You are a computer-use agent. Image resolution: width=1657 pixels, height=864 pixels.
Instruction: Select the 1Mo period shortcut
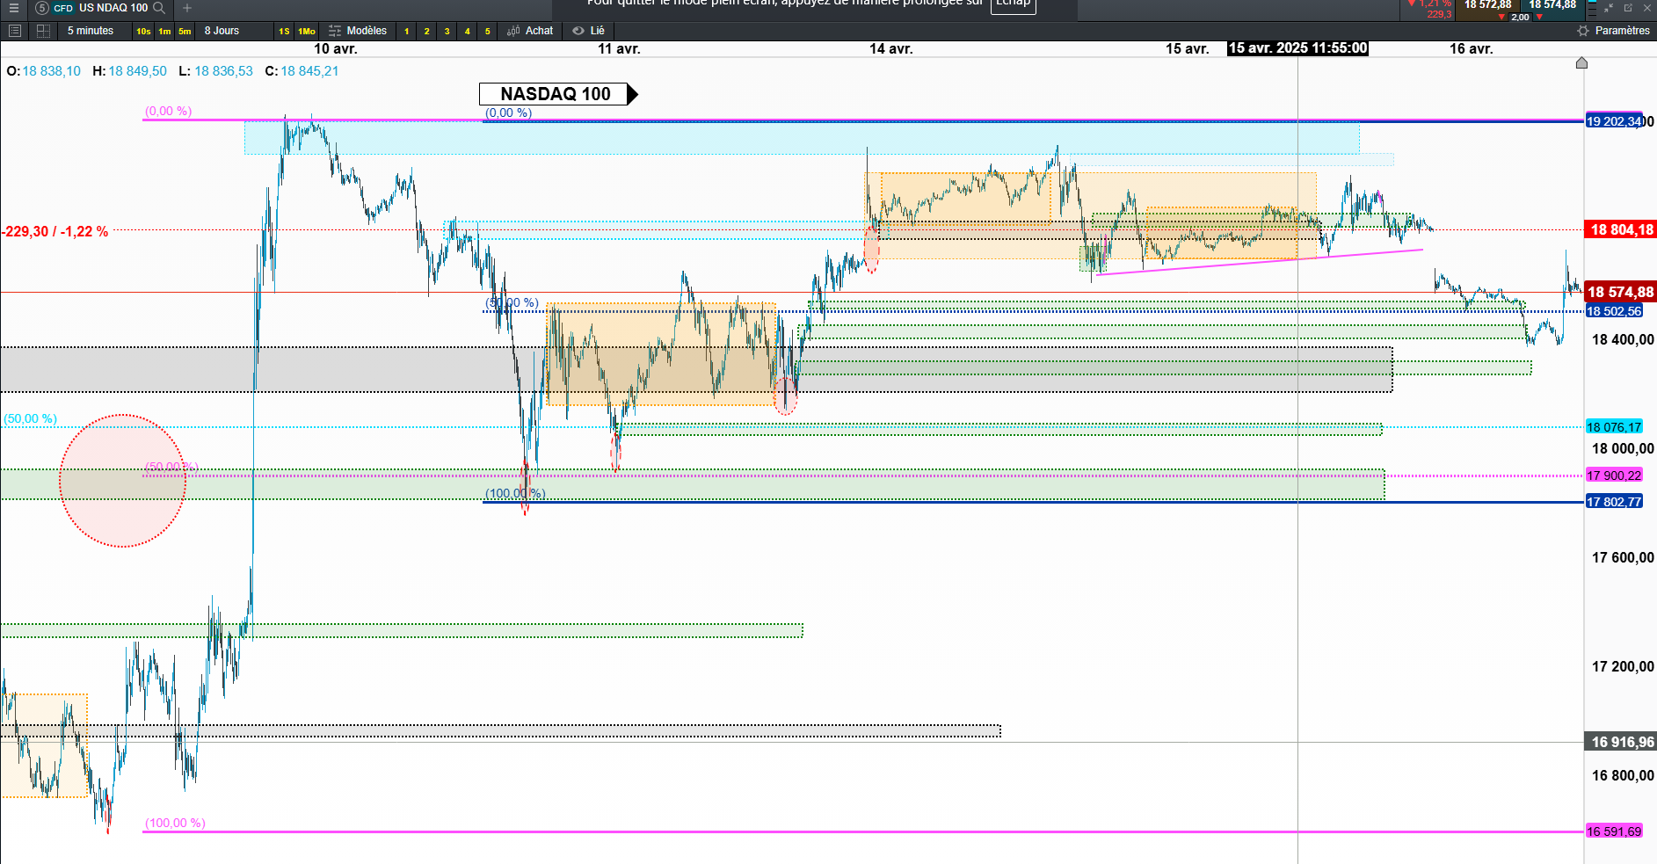point(307,31)
